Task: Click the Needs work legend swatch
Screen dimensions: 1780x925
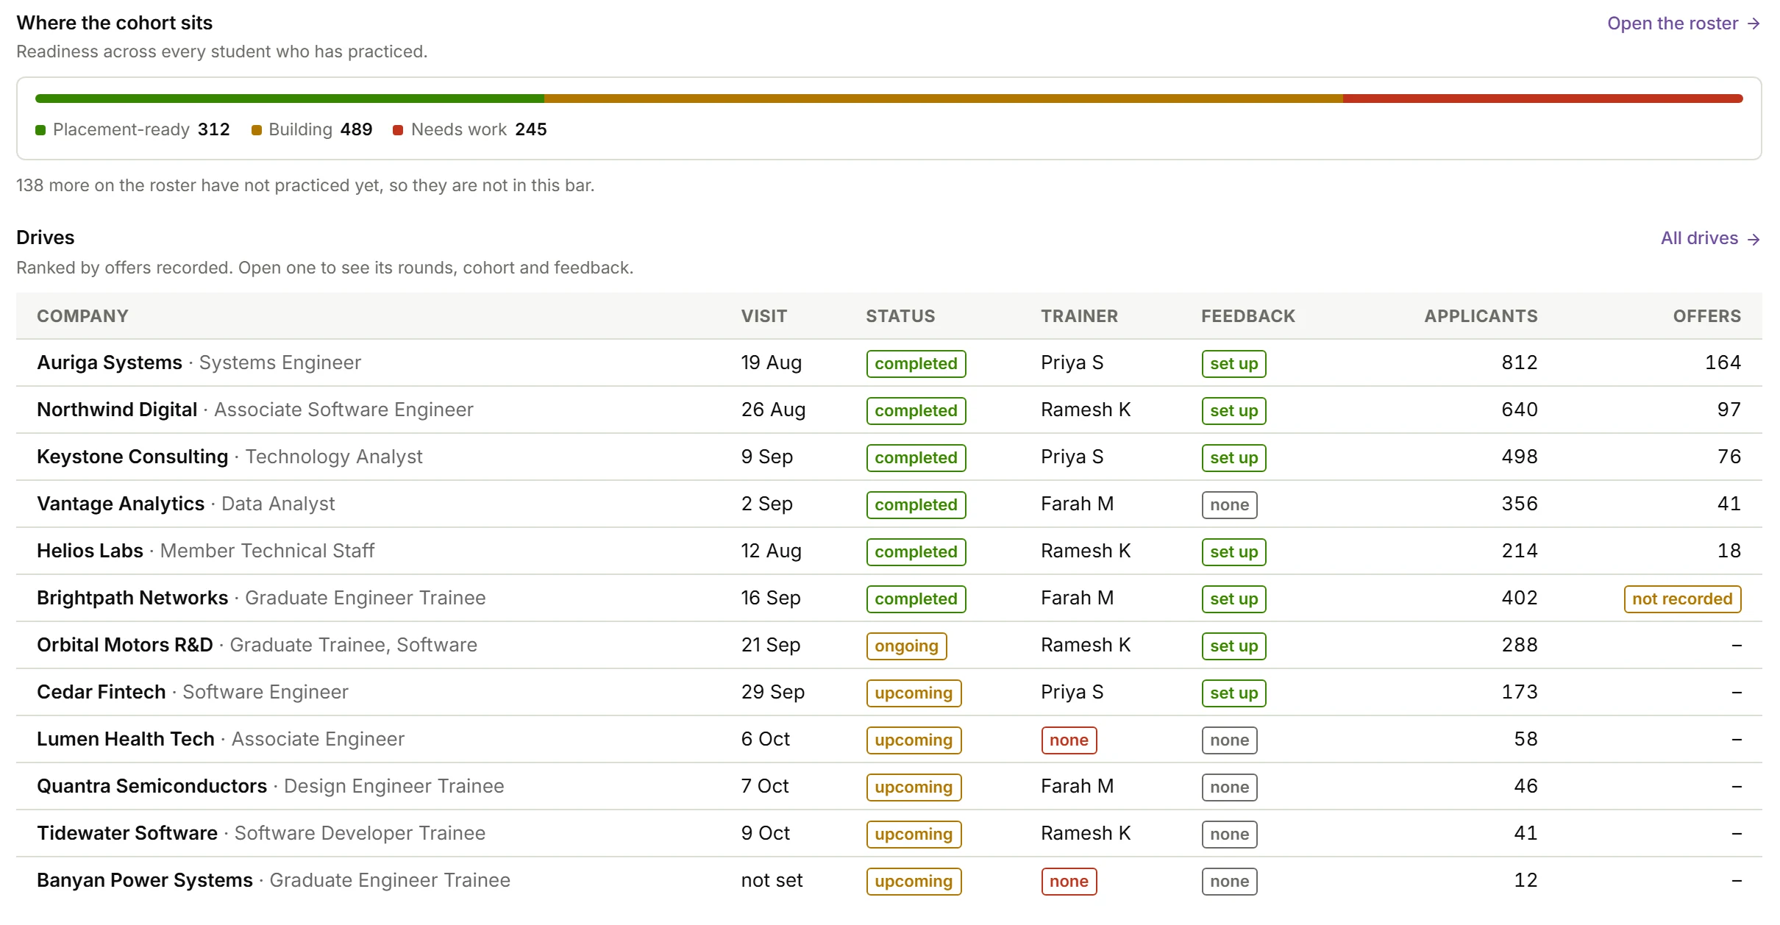Action: (398, 130)
